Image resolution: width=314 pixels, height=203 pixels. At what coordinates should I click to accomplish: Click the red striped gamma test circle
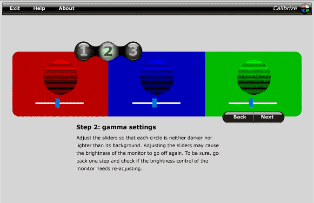pos(60,76)
